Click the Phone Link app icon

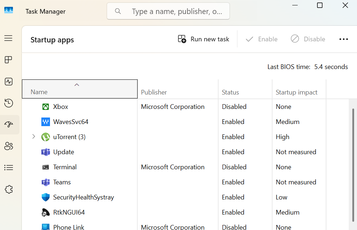46,227
